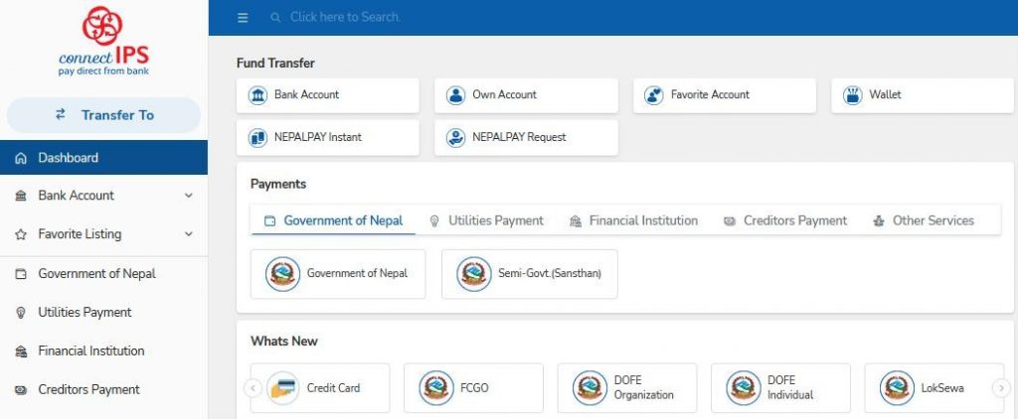Click the Bank Account sidebar bank icon
The height and width of the screenshot is (419, 1018).
(21, 196)
